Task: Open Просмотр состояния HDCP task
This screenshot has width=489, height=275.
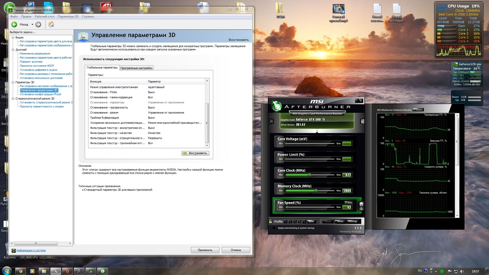Action: (37, 66)
